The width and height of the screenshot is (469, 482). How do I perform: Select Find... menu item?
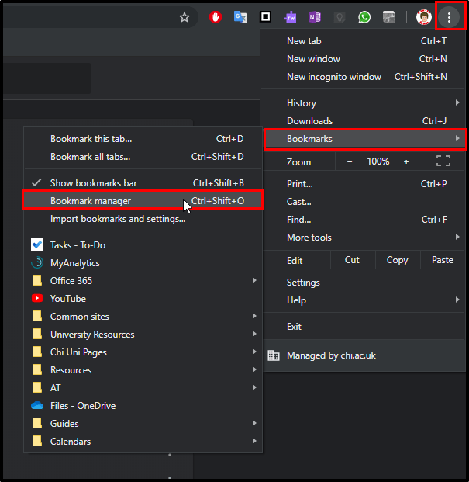[364, 220]
